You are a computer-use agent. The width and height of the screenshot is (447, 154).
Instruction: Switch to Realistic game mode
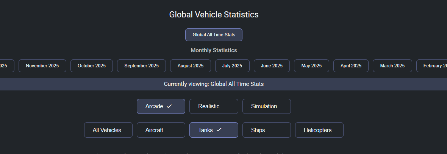214,106
